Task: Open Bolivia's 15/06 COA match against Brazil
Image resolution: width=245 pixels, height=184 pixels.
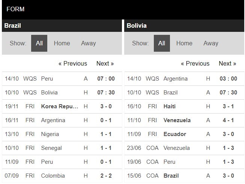Action: point(184,176)
